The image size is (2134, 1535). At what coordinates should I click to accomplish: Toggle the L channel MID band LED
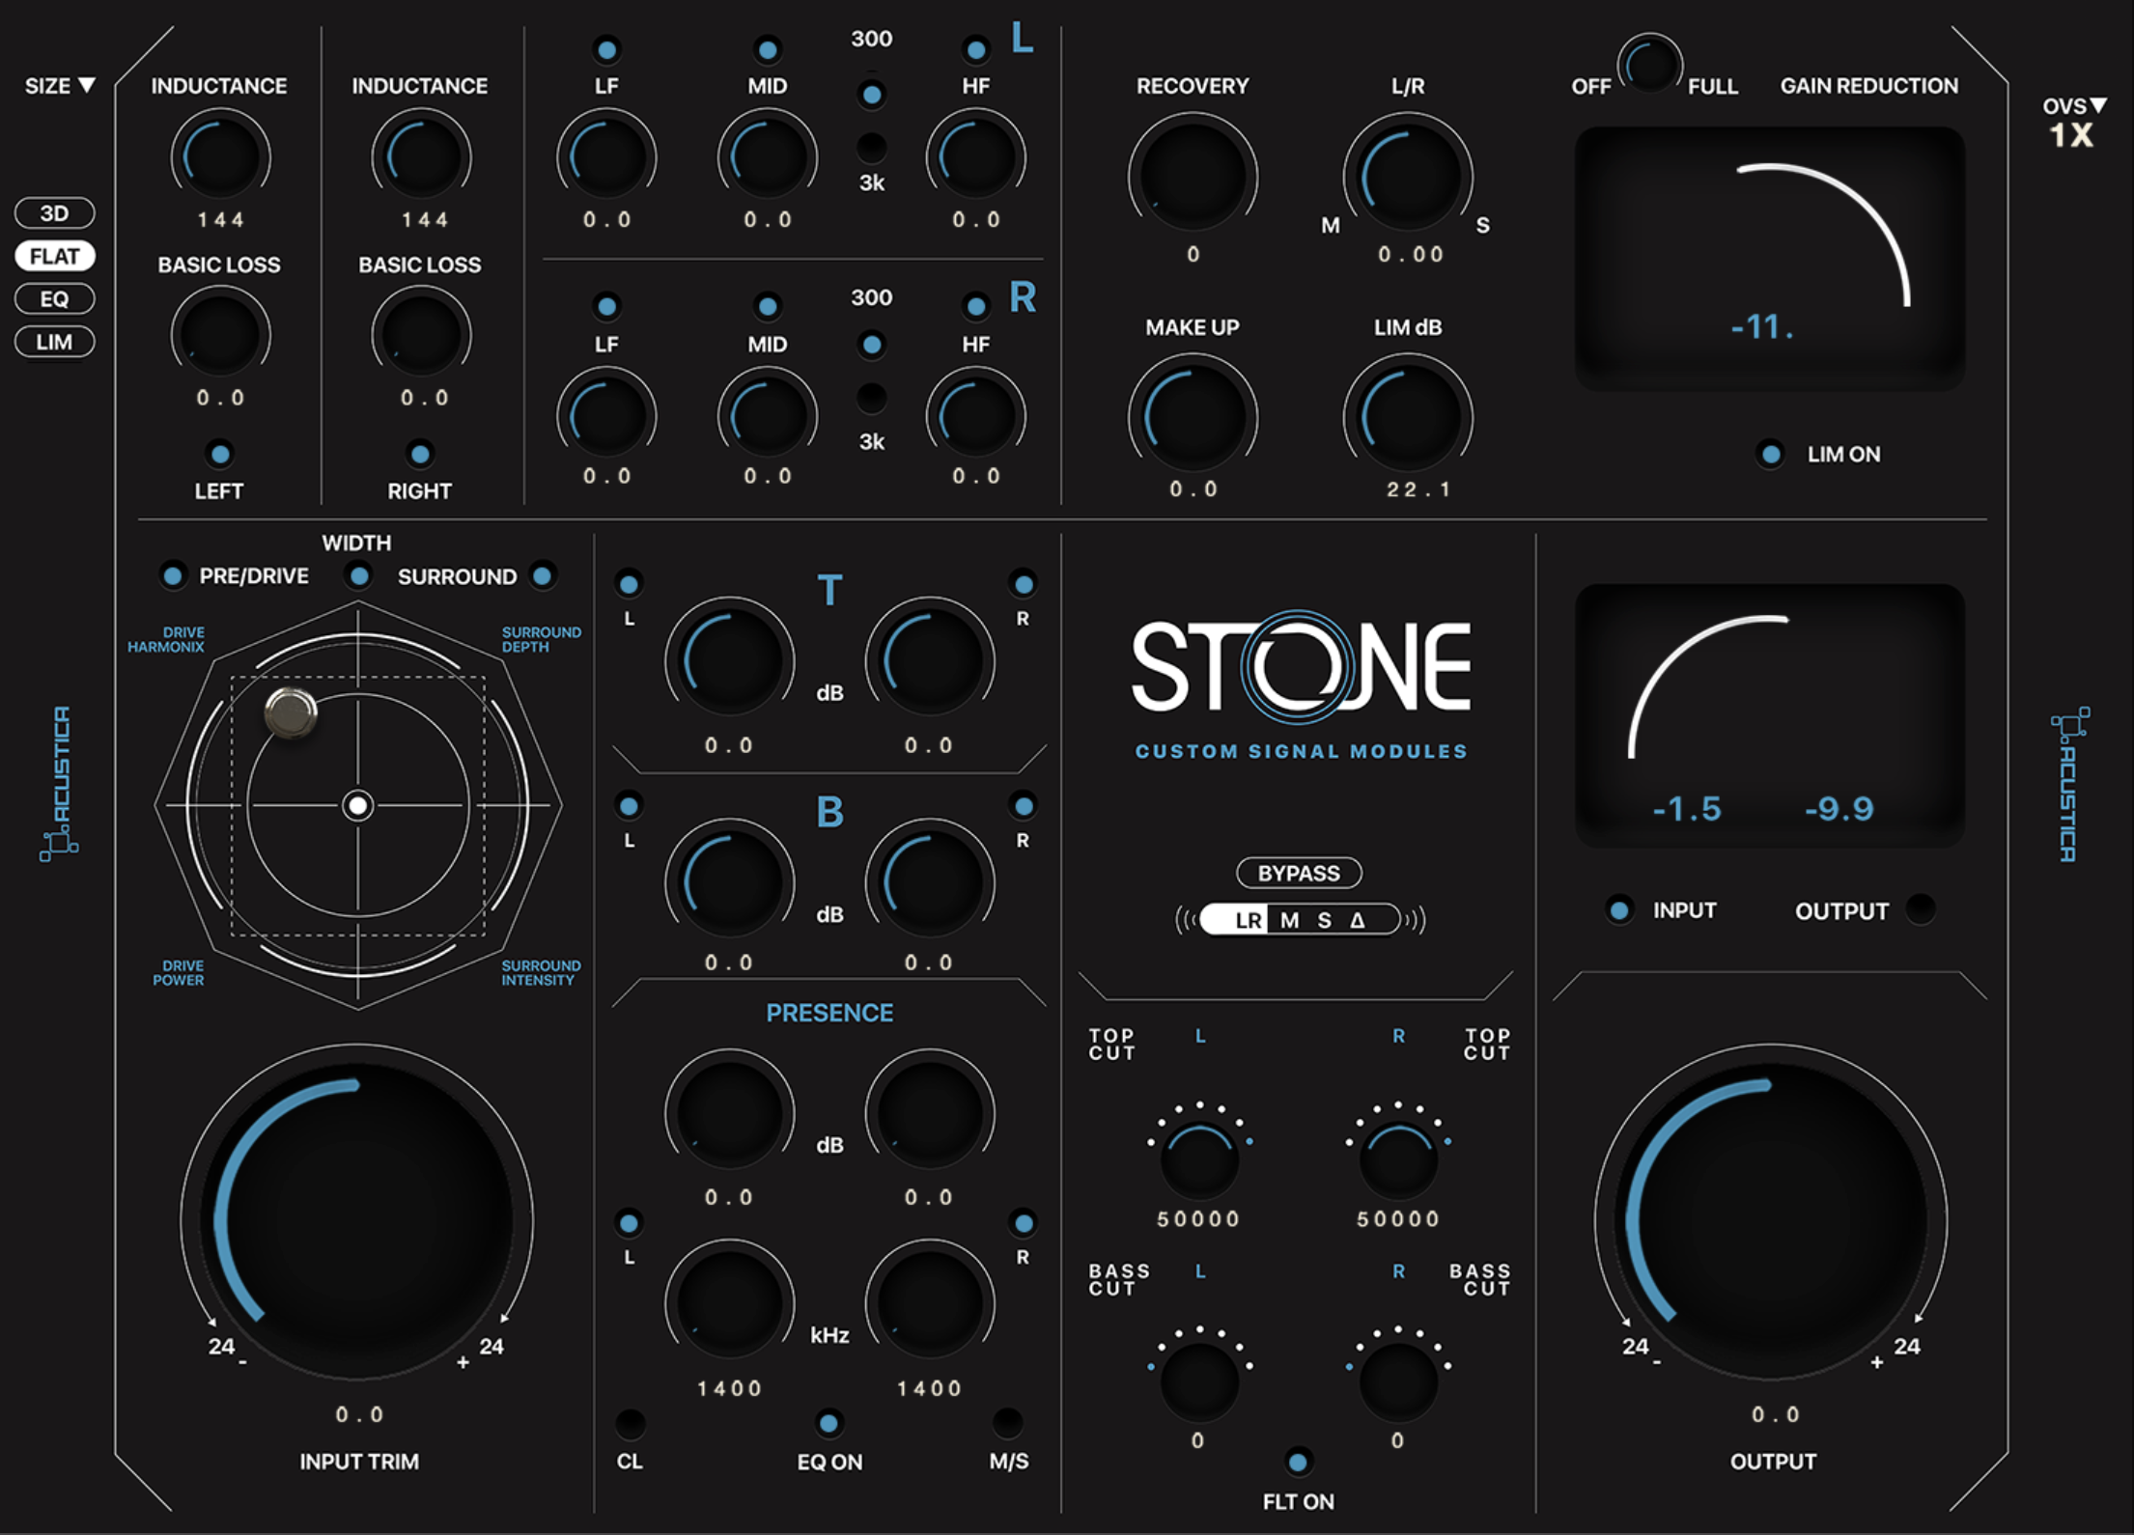pos(768,49)
